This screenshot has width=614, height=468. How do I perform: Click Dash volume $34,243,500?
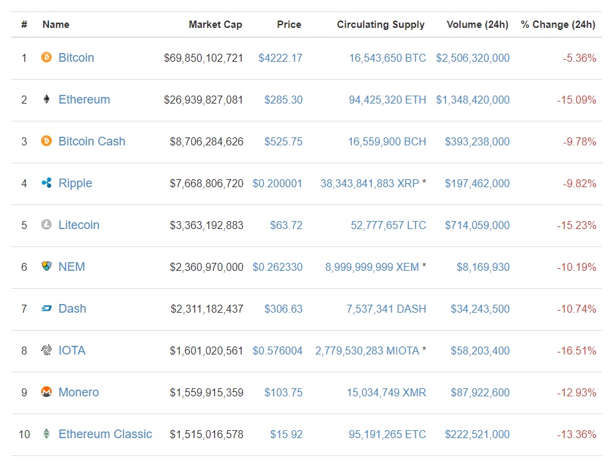point(481,309)
